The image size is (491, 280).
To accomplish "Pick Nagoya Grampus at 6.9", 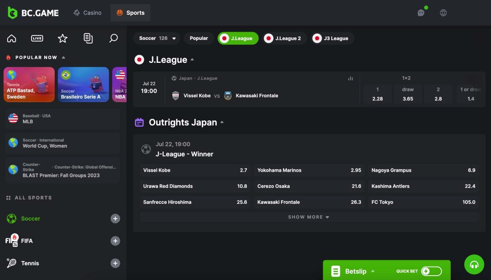I will click(423, 170).
